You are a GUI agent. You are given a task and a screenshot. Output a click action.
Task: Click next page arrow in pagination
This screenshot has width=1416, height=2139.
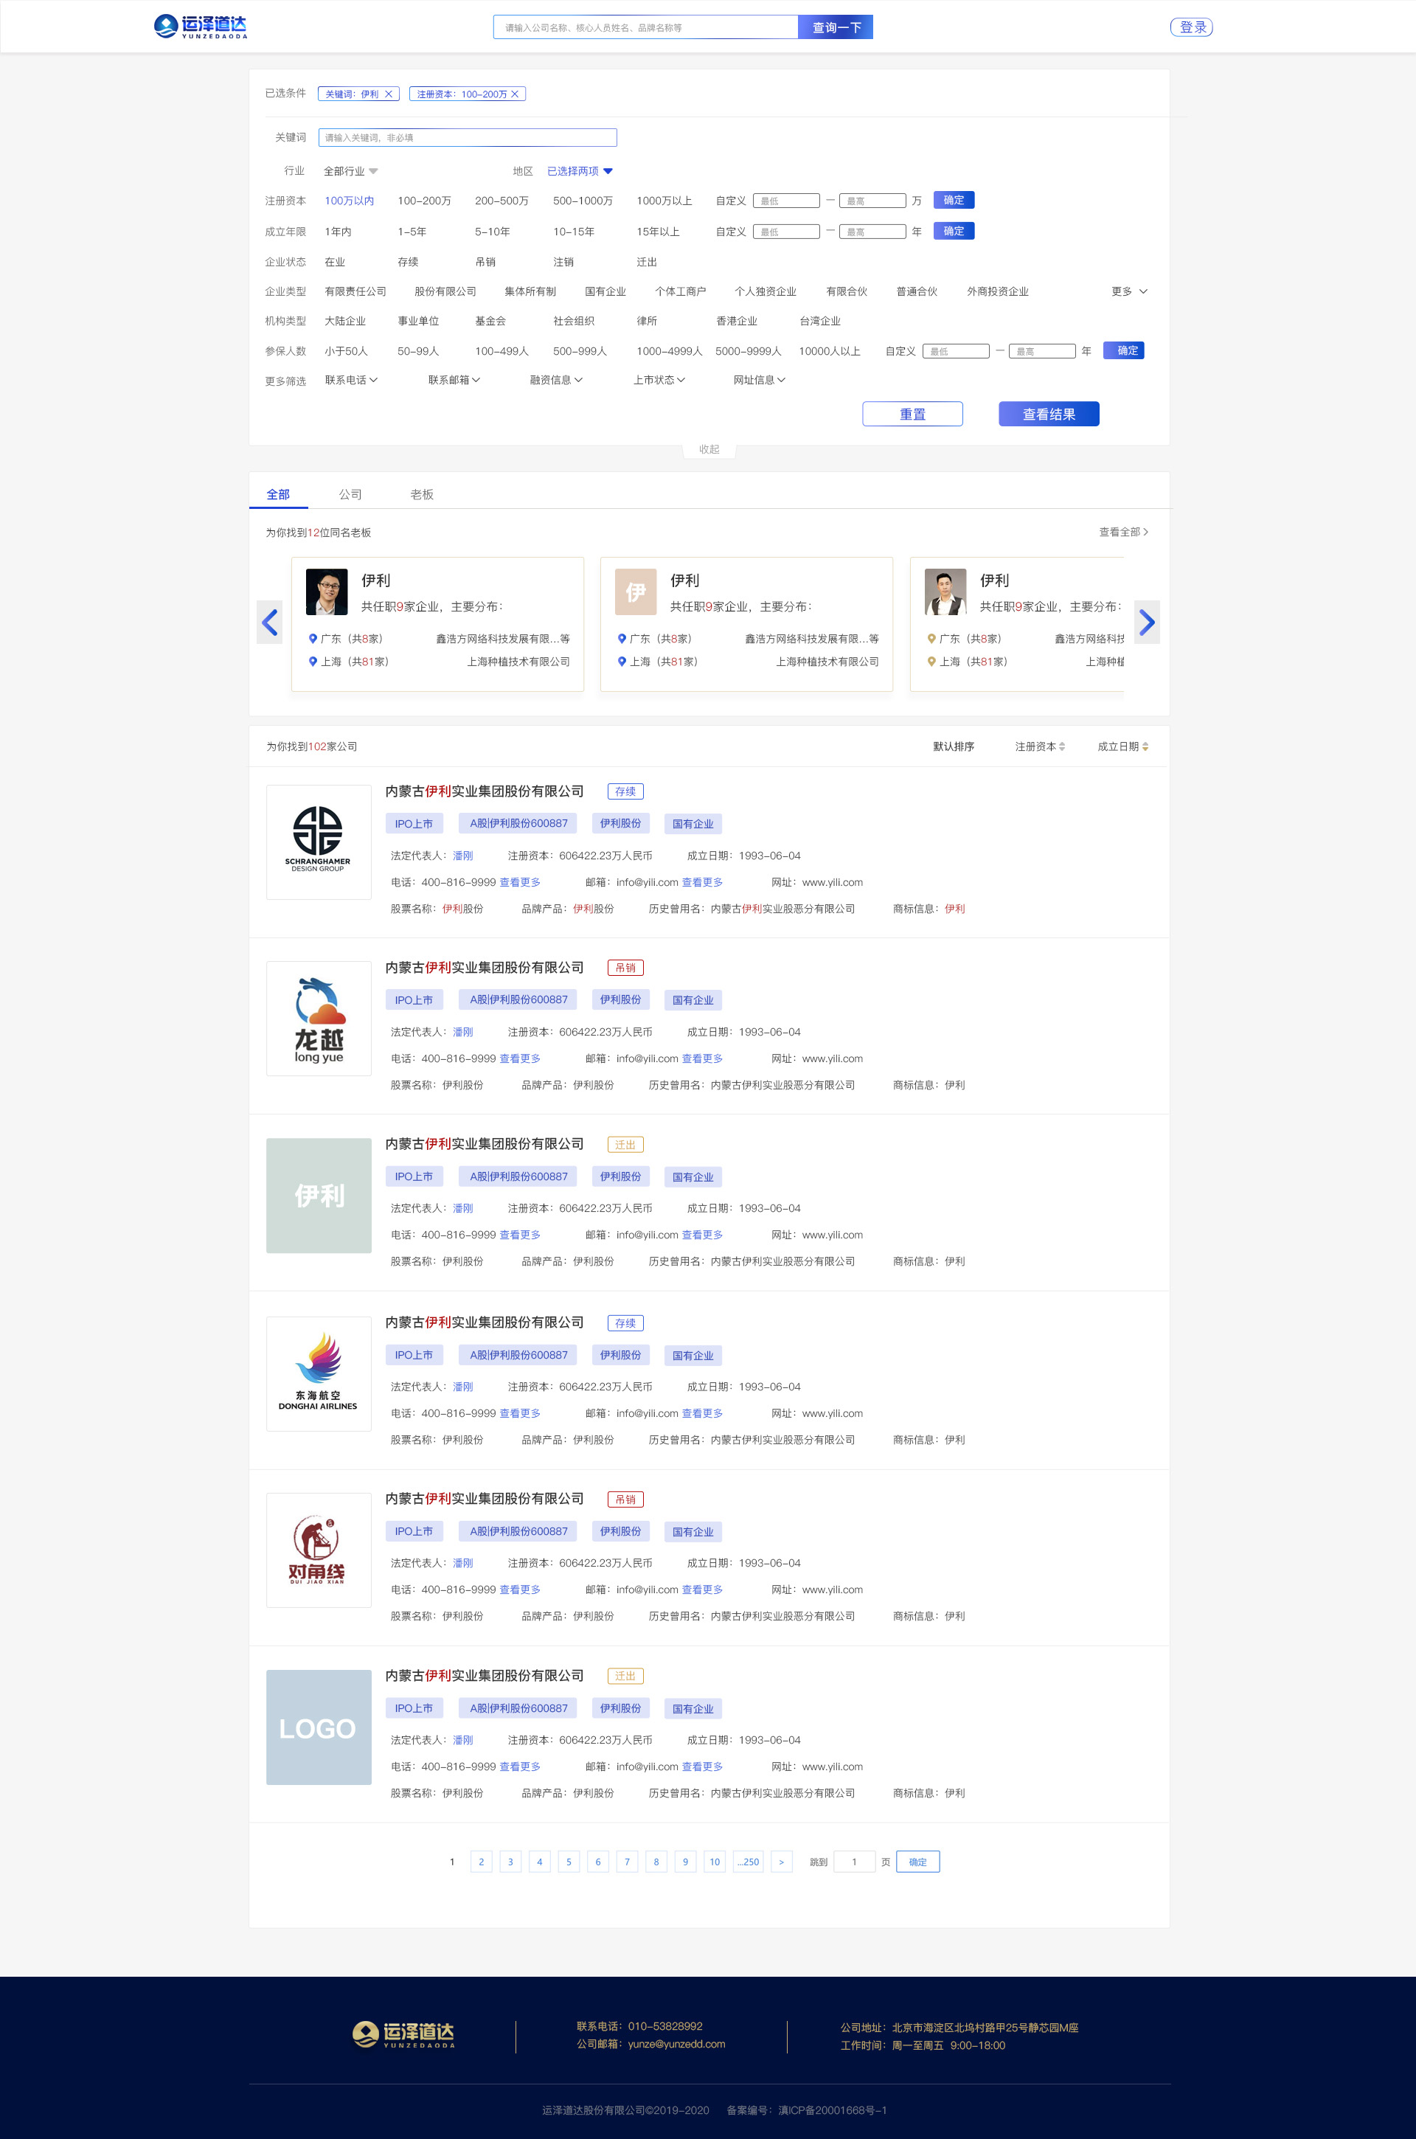click(x=781, y=1862)
